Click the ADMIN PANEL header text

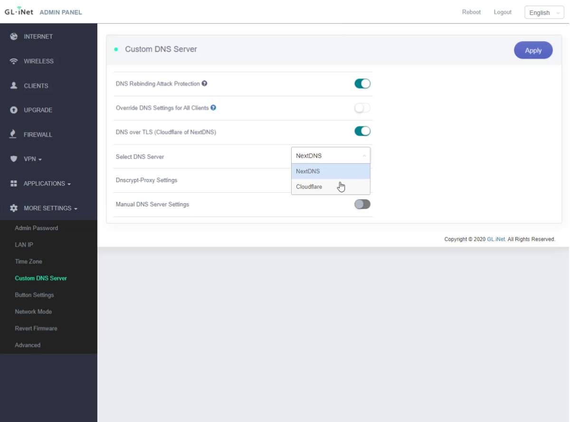[61, 12]
